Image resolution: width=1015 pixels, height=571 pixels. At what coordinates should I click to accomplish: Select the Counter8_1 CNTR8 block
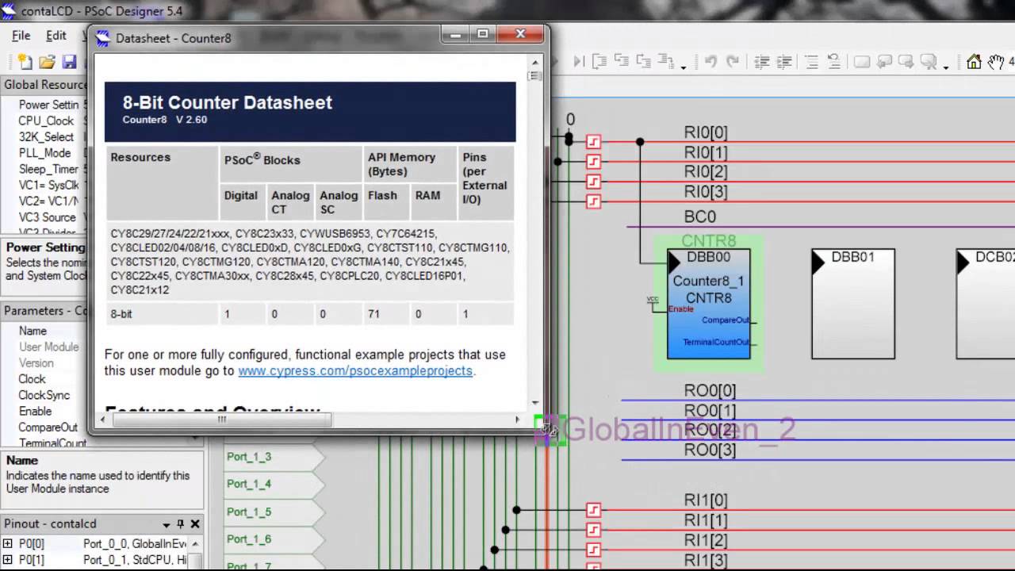click(x=709, y=304)
